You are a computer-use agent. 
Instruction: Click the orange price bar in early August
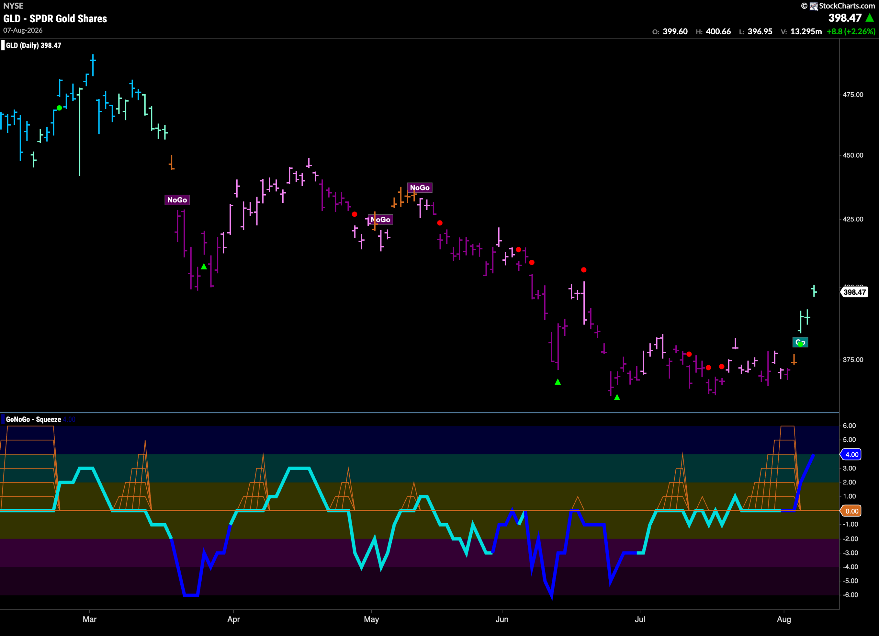794,360
